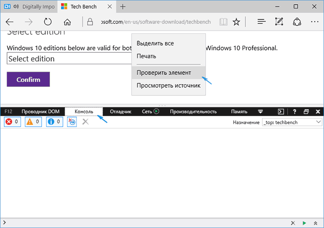The width and height of the screenshot is (324, 228).
Task: Toggle the warnings filter in console
Action: [33, 122]
